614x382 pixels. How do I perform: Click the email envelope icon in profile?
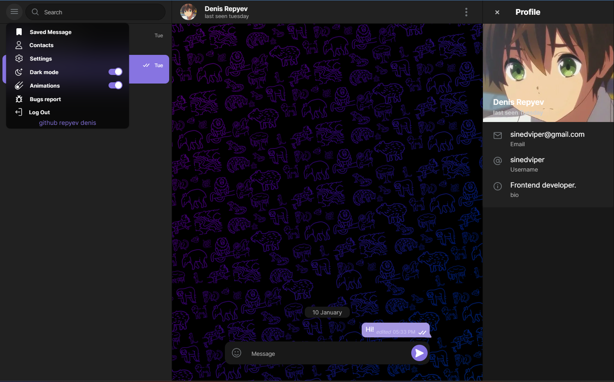497,136
